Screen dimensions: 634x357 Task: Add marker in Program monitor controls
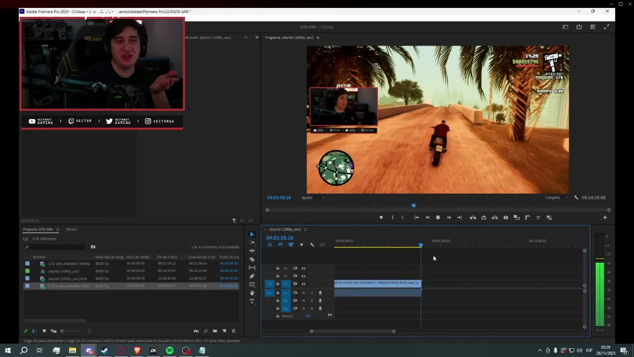click(381, 218)
